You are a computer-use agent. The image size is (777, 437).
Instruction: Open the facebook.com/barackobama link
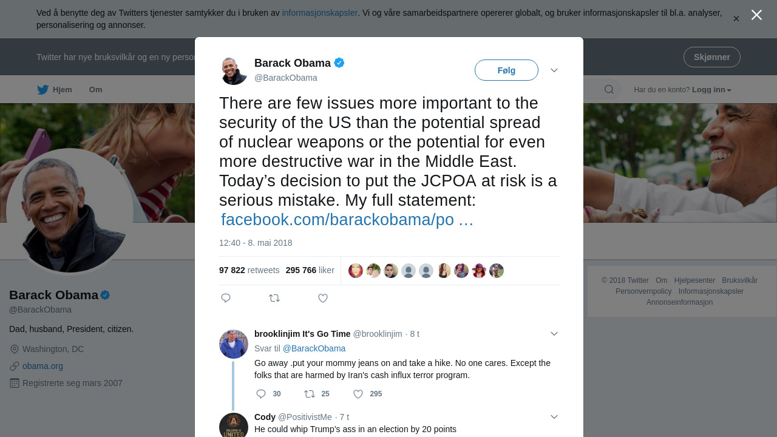[x=347, y=220]
